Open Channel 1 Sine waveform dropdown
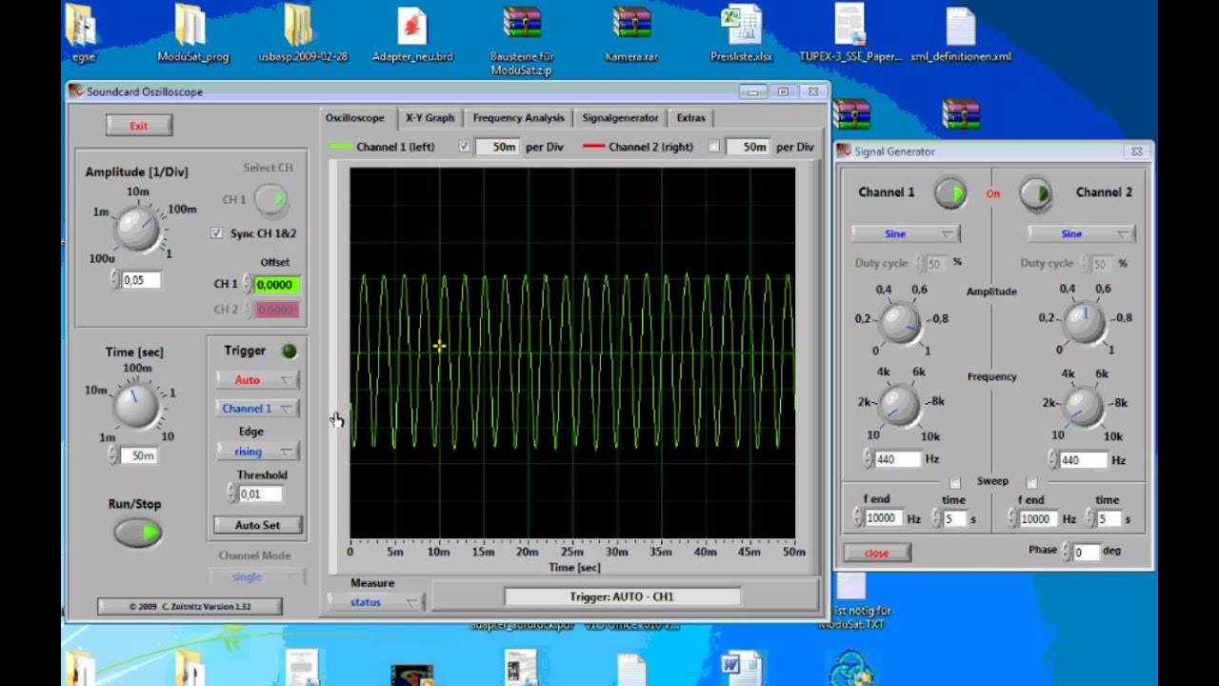Screen dimensions: 1219x686 tap(905, 233)
